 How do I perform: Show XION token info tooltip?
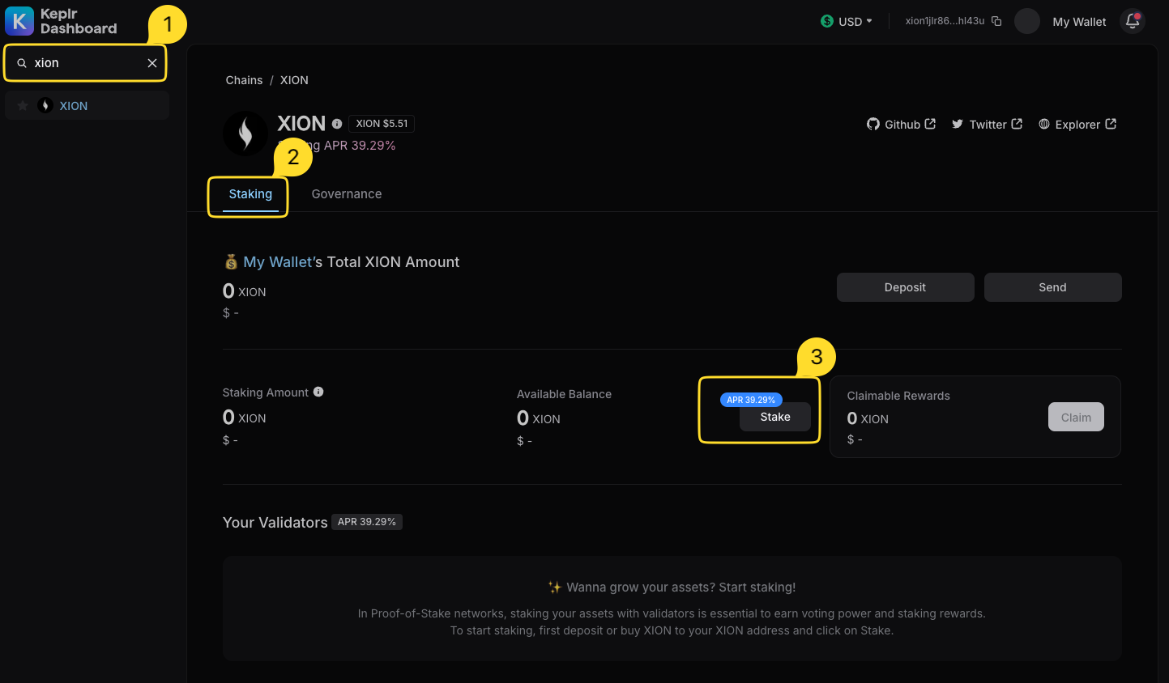click(337, 123)
